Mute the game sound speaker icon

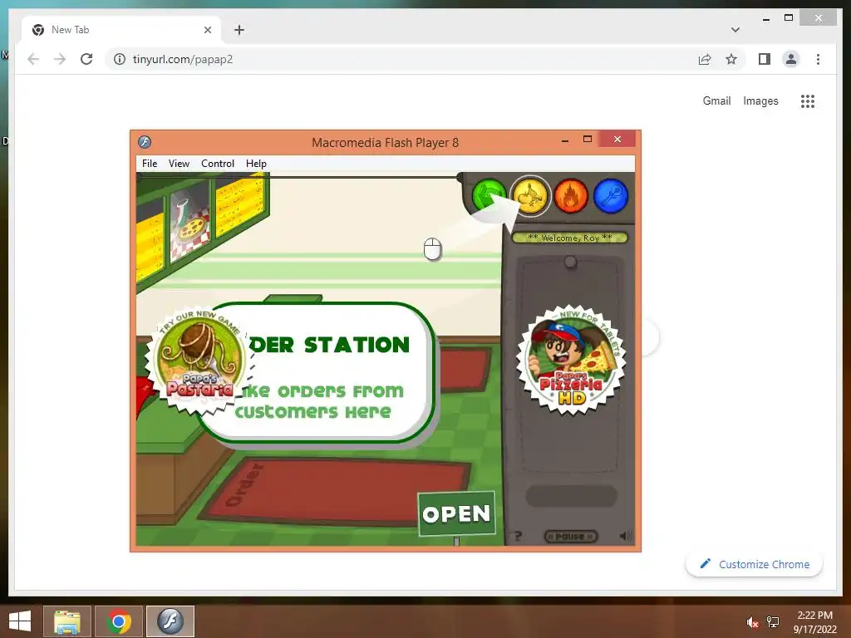tap(625, 536)
